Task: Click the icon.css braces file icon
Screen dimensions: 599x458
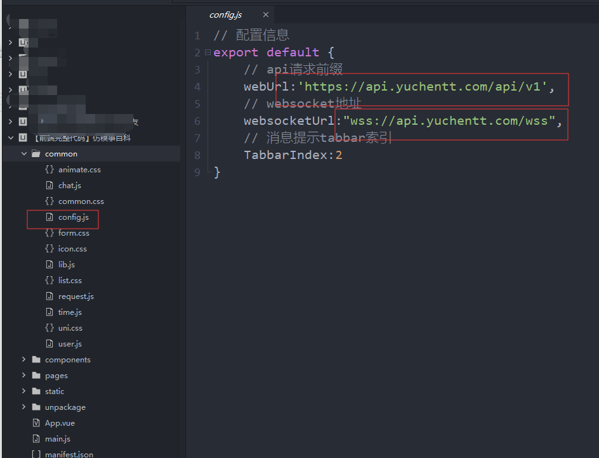Action: (49, 248)
